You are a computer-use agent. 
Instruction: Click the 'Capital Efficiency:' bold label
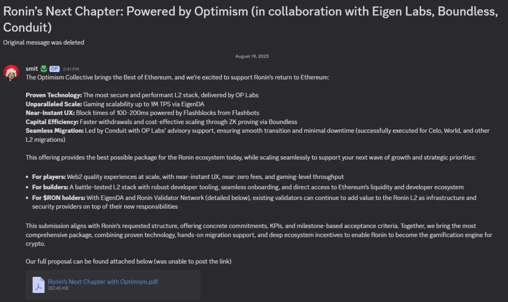point(52,121)
